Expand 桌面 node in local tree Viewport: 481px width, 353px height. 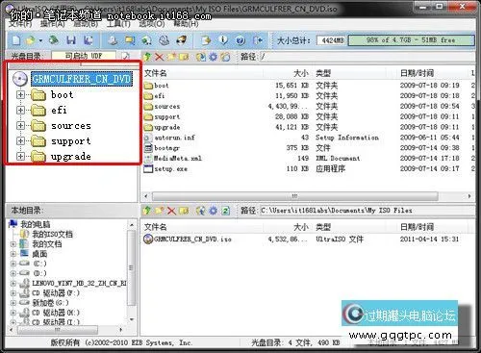click(13, 254)
